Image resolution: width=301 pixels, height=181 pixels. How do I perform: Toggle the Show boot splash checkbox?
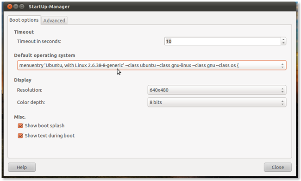[20, 126]
